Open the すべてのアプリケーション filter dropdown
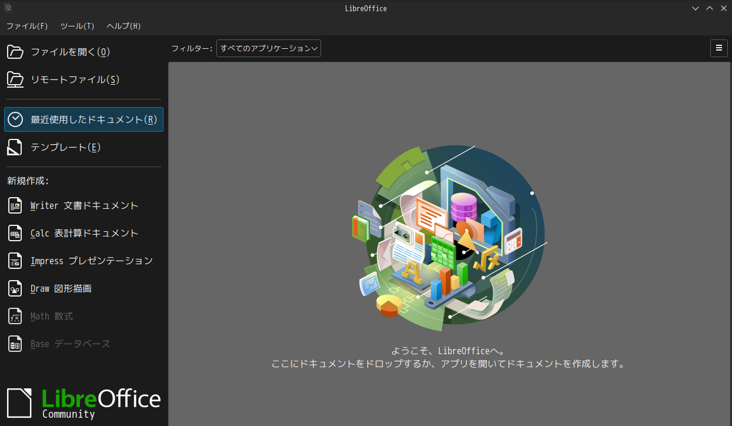This screenshot has width=732, height=426. (x=269, y=48)
